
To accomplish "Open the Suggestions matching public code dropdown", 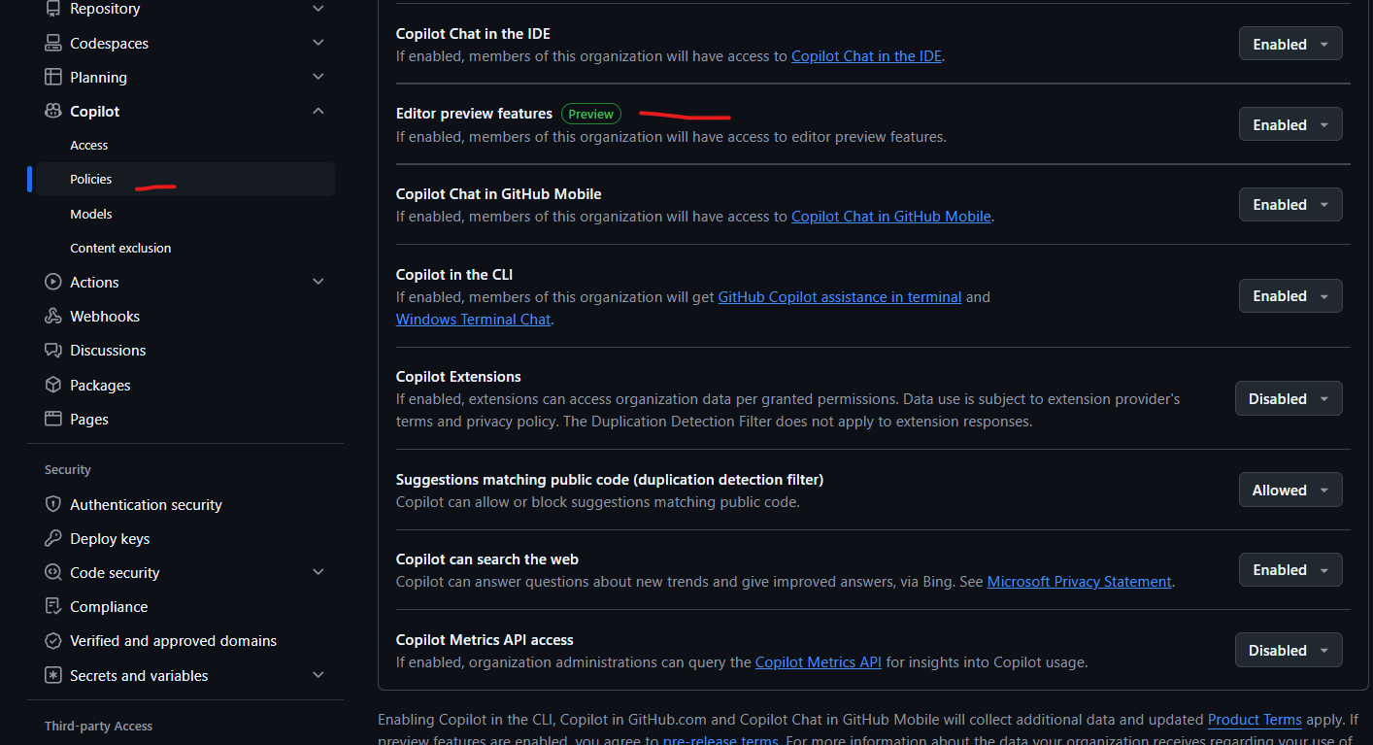I will [x=1290, y=490].
